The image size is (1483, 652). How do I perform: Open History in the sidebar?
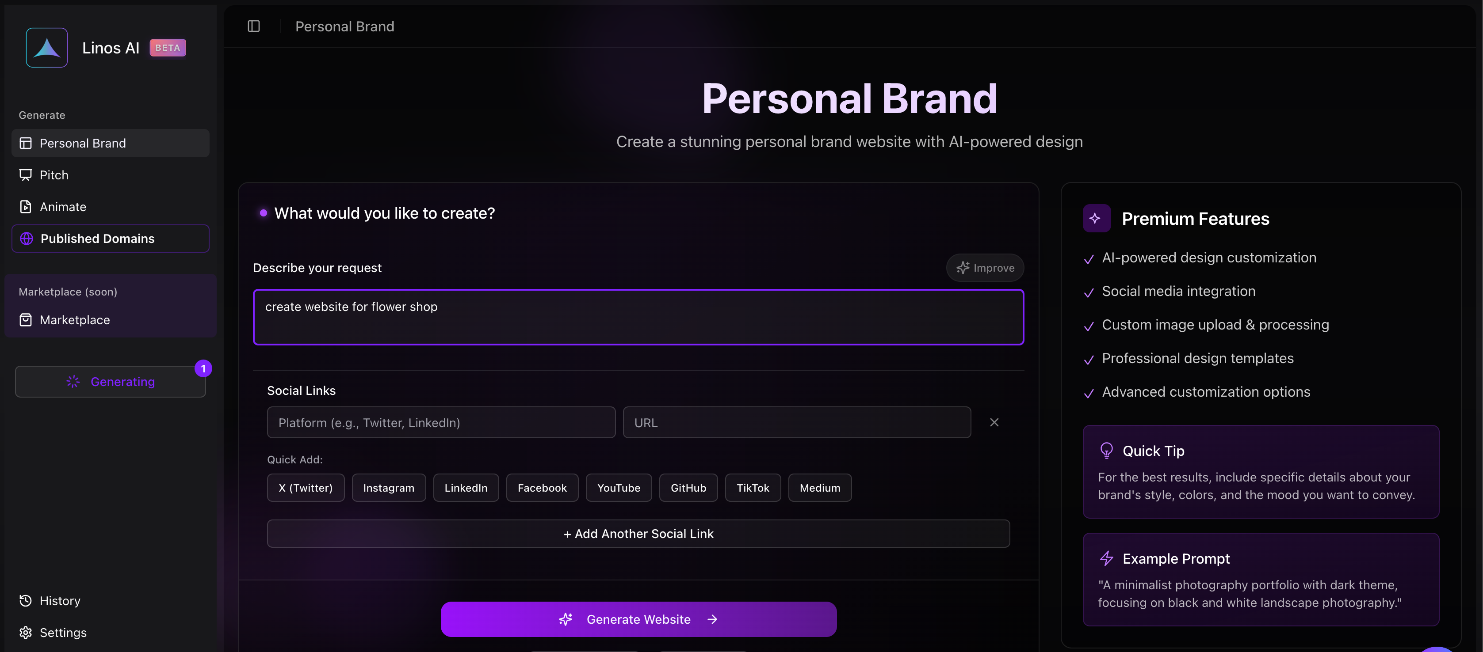110,601
